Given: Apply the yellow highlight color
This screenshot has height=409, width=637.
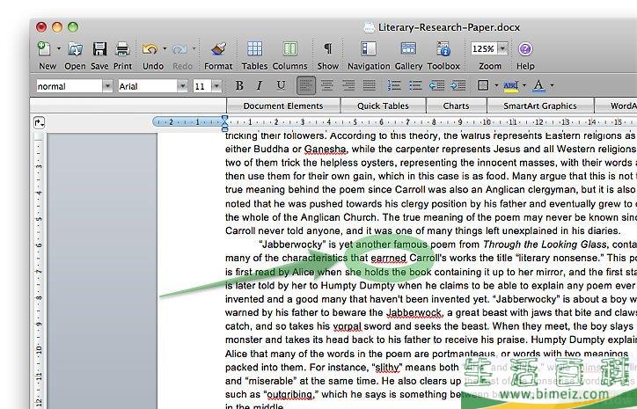Looking at the screenshot, I should pyautogui.click(x=510, y=85).
